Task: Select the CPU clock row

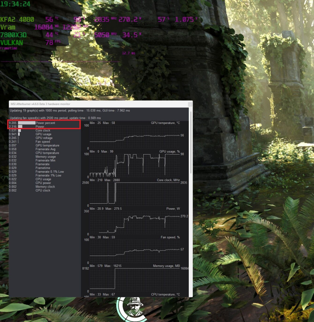Action: click(x=45, y=190)
